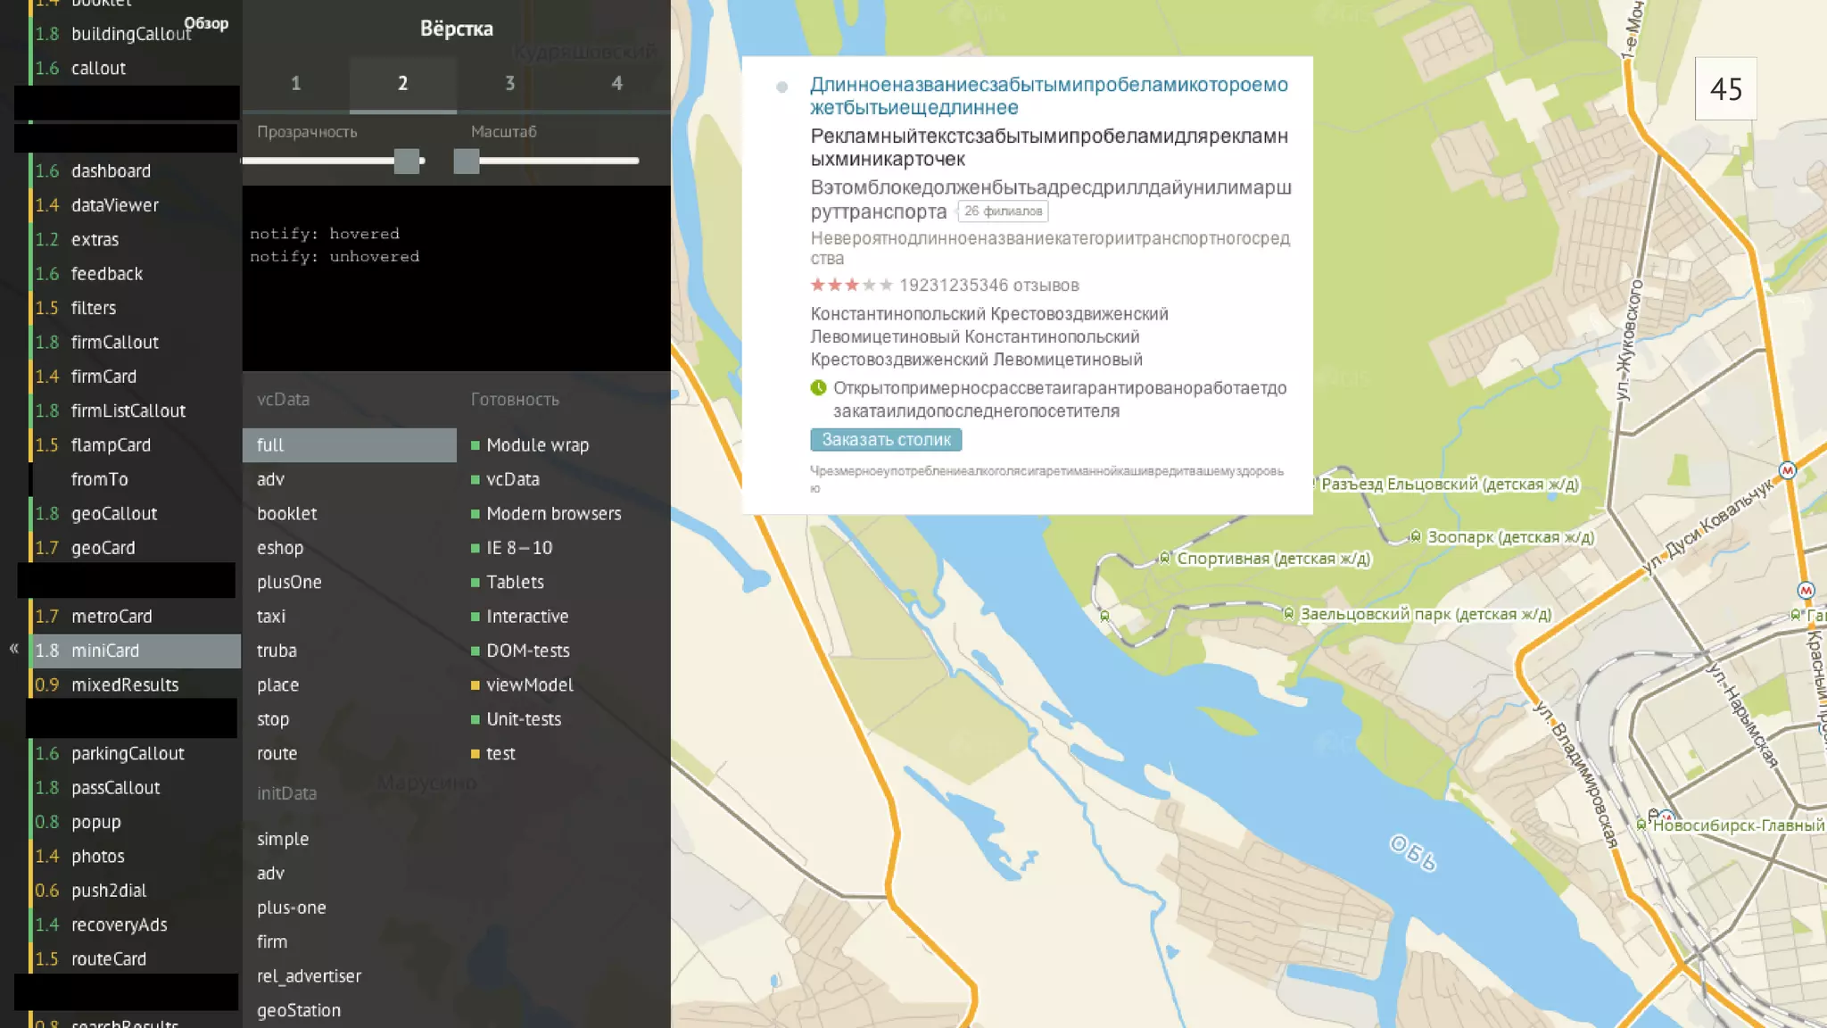Viewport: 1827px width, 1028px height.
Task: Click the green clock open-hours icon
Action: (818, 388)
